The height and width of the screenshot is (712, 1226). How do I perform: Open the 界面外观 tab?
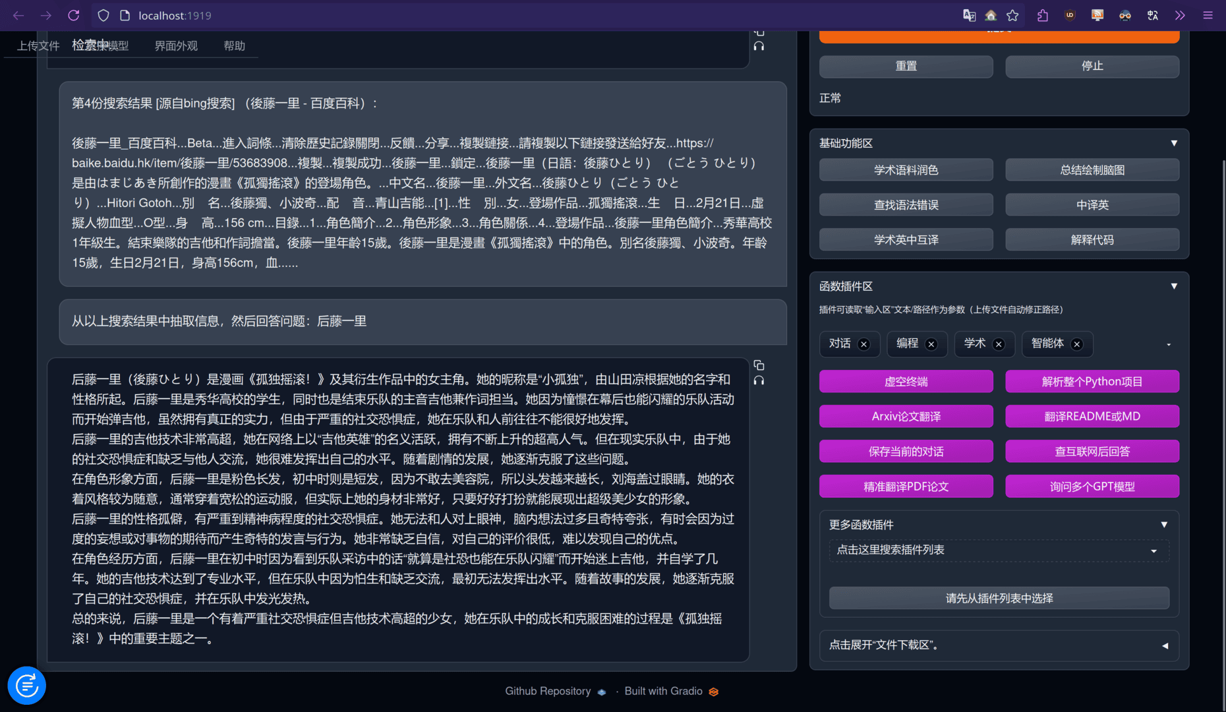tap(176, 45)
